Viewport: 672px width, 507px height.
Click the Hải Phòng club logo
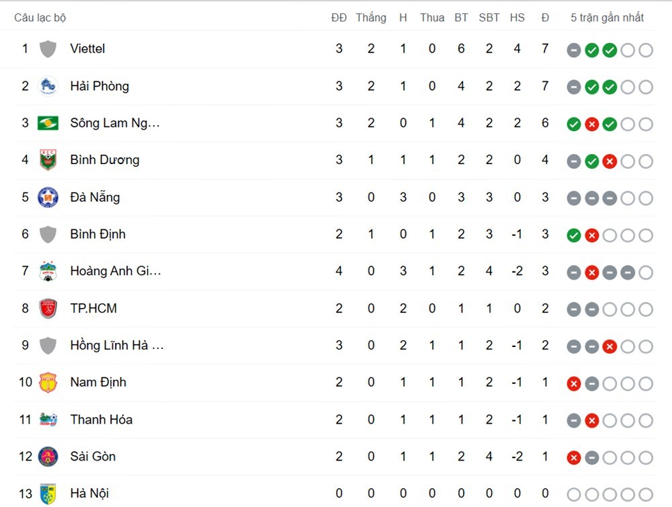47,86
